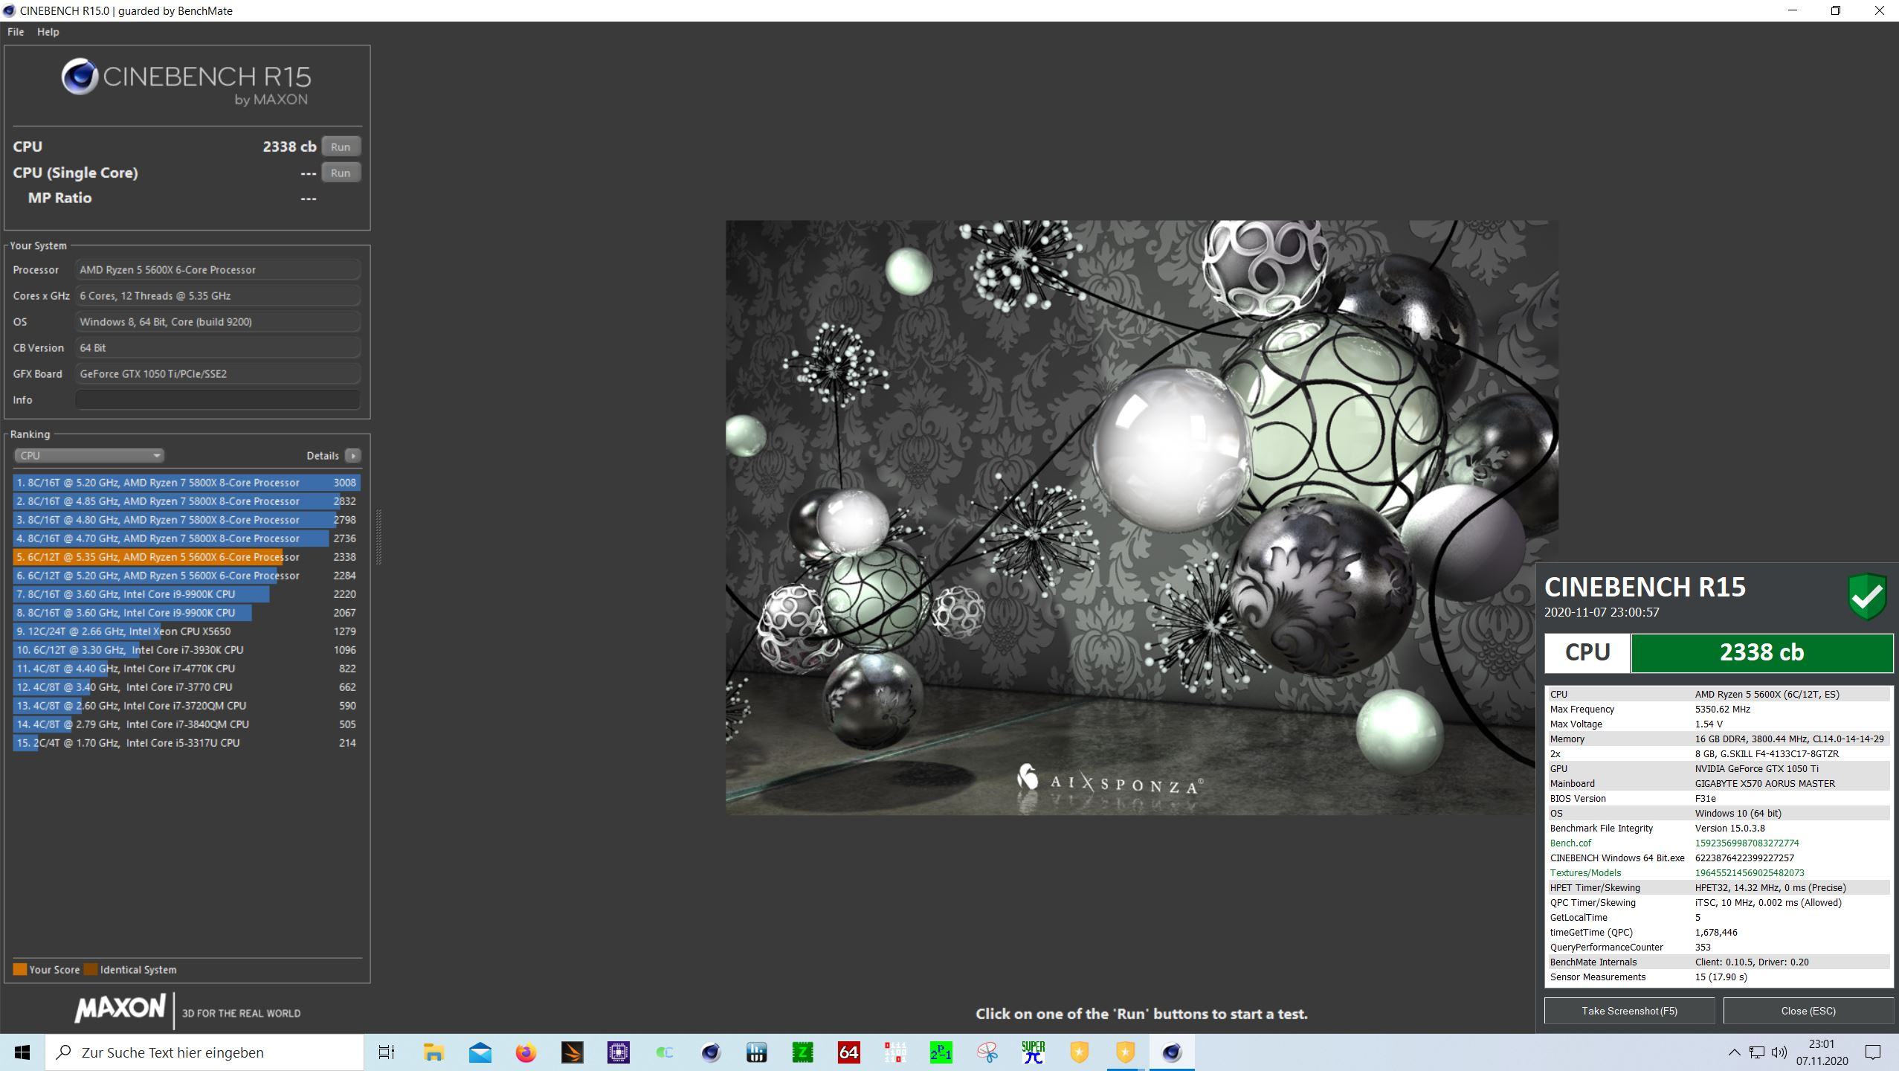
Task: Select ranking entry 14 i7-3840QM
Action: tap(186, 724)
